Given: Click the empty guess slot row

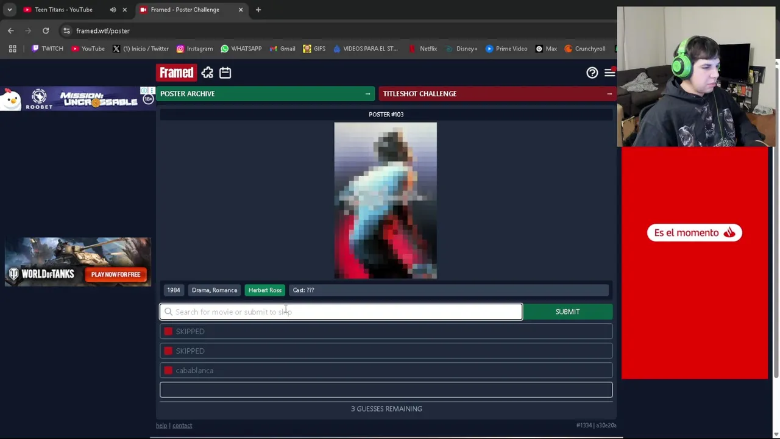Looking at the screenshot, I should 386,390.
